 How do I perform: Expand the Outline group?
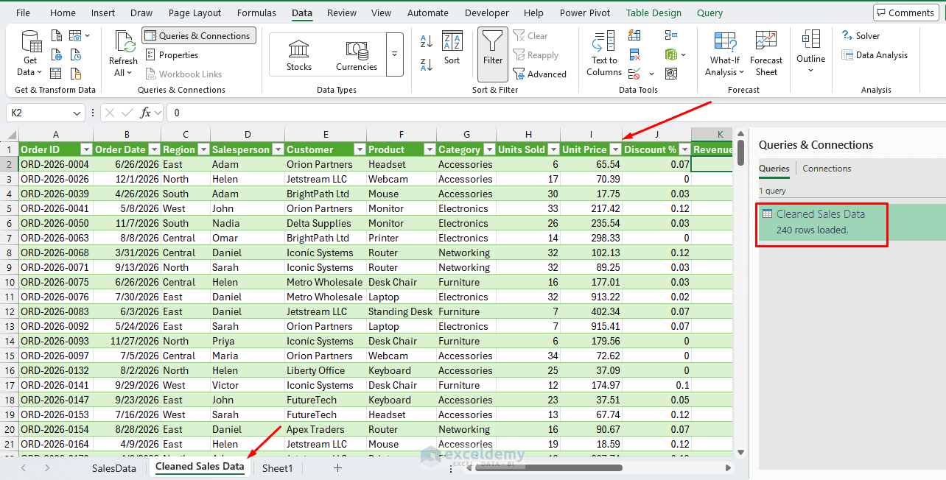(810, 52)
